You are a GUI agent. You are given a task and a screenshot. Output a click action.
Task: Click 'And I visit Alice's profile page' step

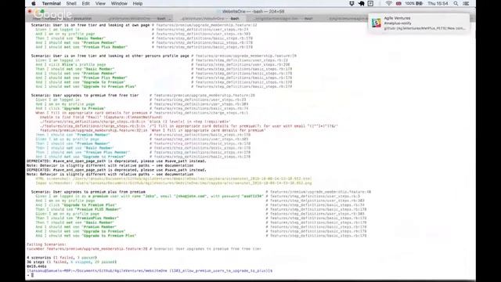point(70,64)
